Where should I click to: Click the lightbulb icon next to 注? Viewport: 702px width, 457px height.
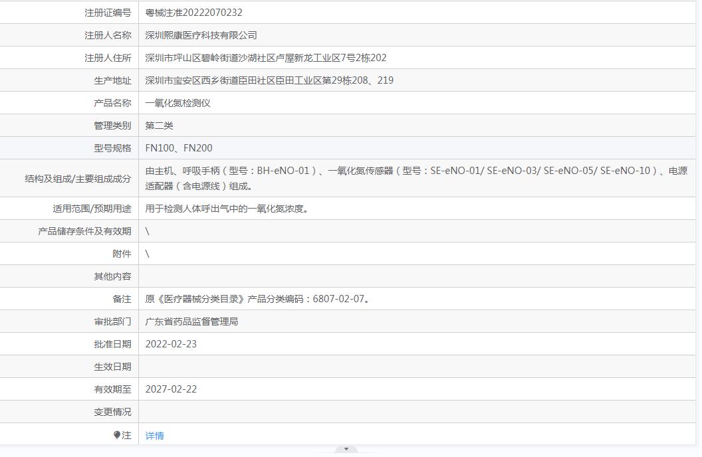(117, 435)
